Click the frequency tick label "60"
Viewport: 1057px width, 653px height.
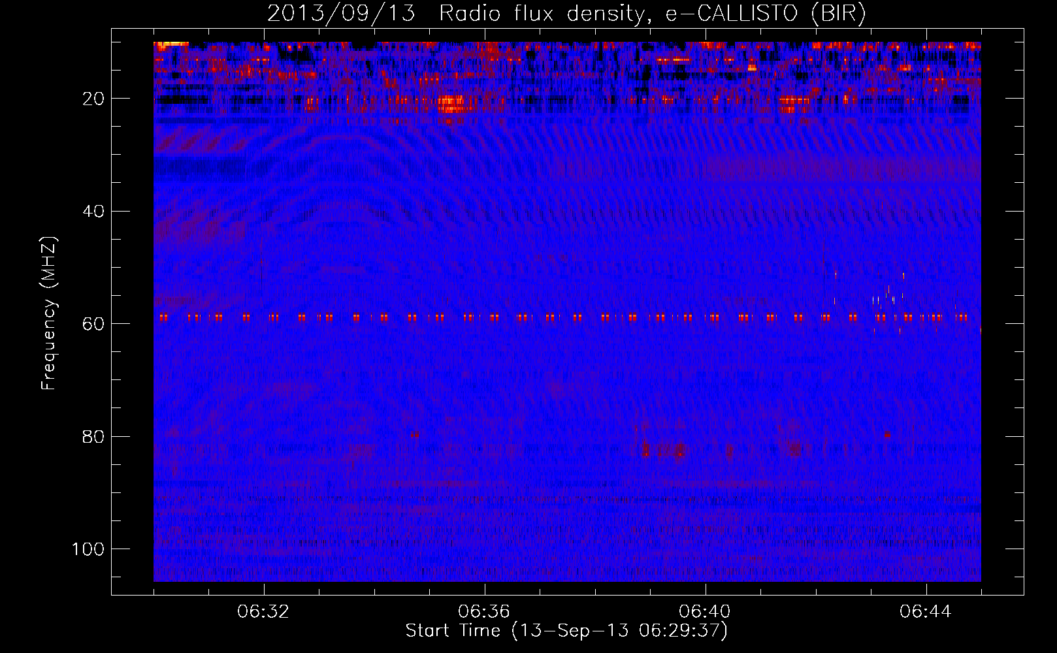pyautogui.click(x=93, y=324)
